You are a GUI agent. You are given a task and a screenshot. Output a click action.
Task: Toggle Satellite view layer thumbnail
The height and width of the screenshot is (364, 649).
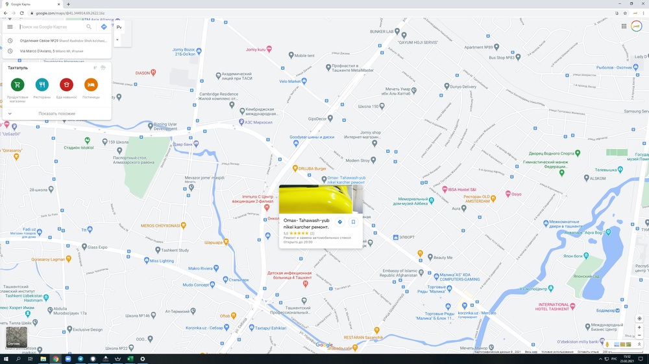[17, 337]
